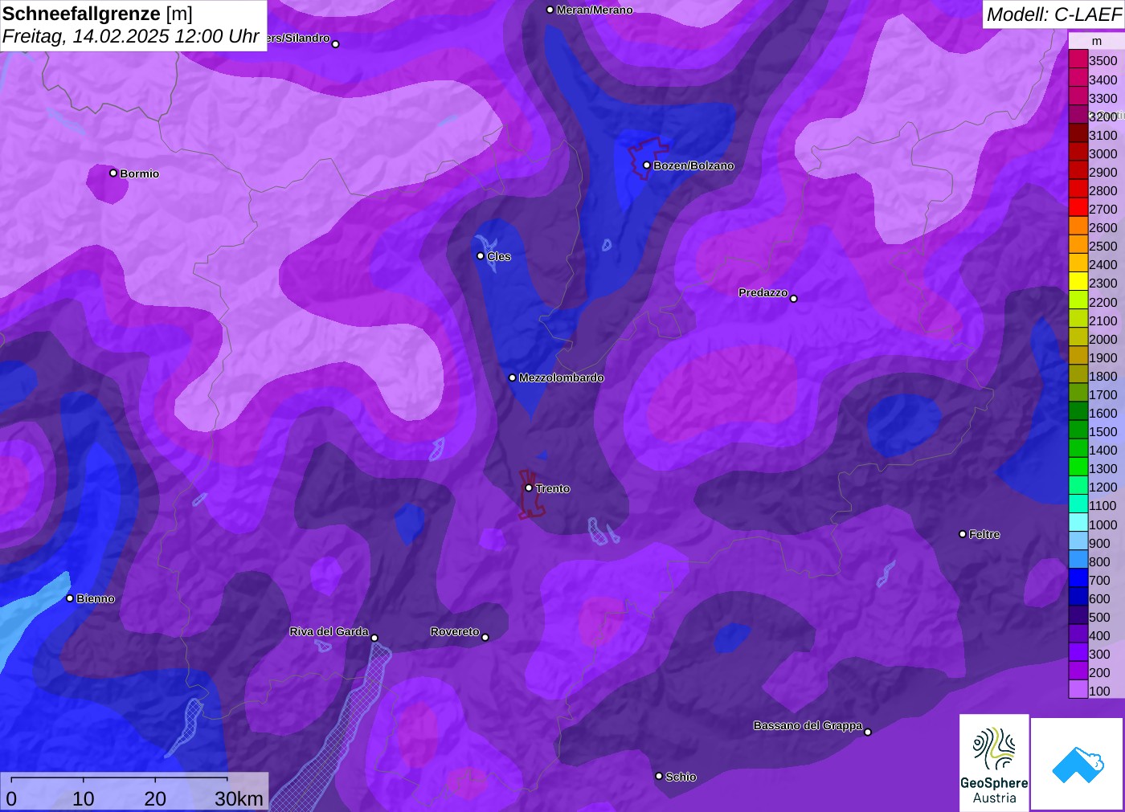Click the Meran/Merano marker dot

point(550,10)
